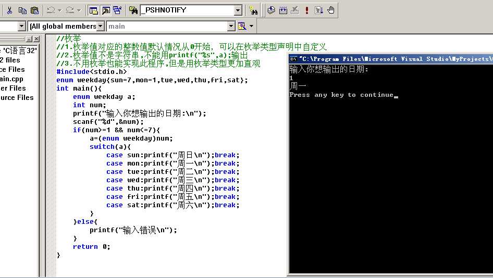Select the 'C语言32' workspace tree node
Viewport: 493px width, 278px height.
19,50
